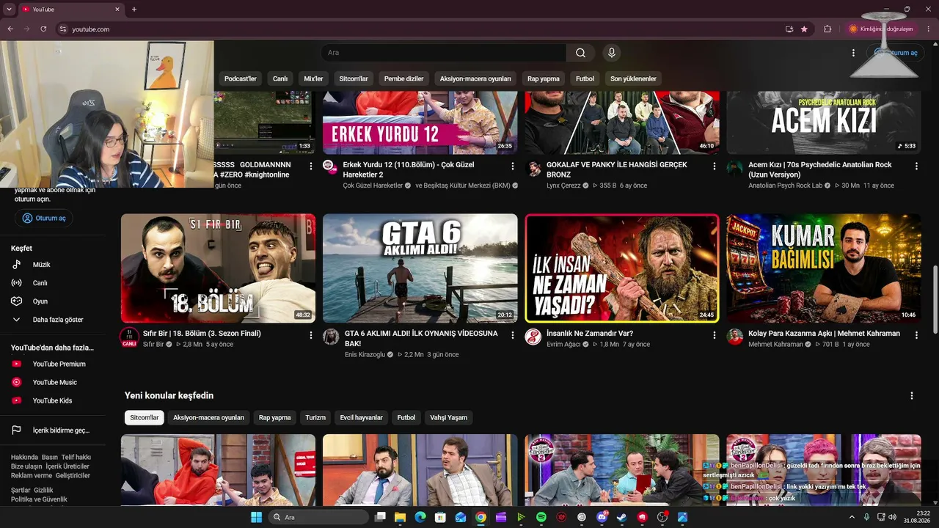Open Enis Kirazoglu channel avatar
The width and height of the screenshot is (939, 528).
click(x=332, y=337)
